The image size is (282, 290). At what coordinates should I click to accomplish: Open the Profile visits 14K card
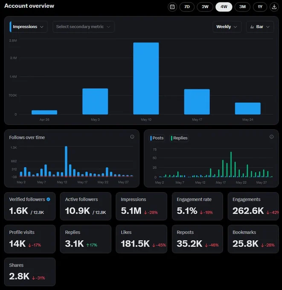[30, 239]
